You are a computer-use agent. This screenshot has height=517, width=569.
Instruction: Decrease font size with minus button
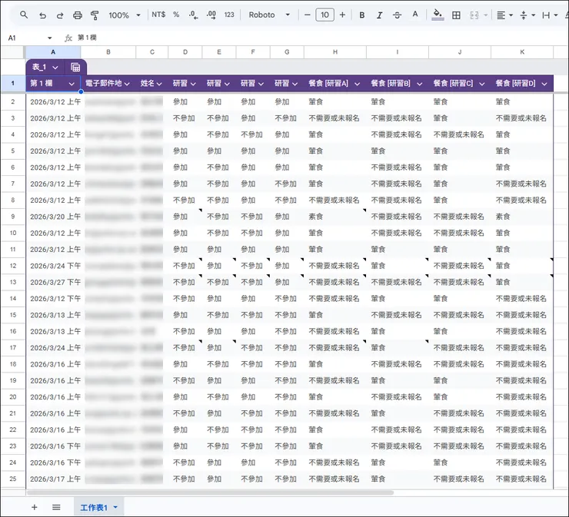tap(308, 15)
